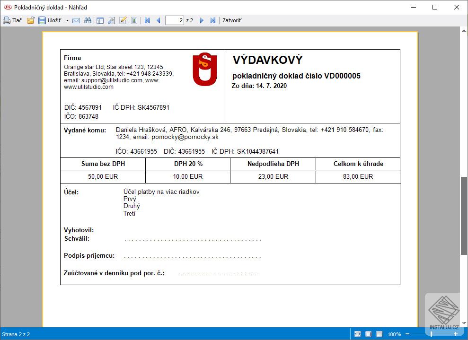The width and height of the screenshot is (468, 340).
Task: Click the zoom slider handle
Action: point(431,334)
